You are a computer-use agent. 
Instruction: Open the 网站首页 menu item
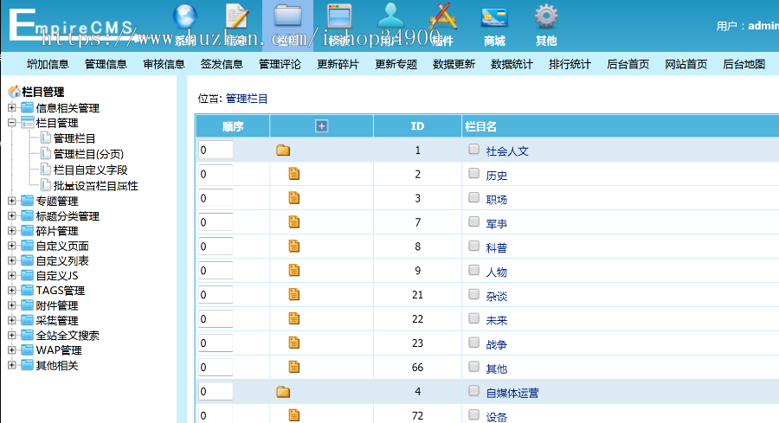(x=686, y=64)
